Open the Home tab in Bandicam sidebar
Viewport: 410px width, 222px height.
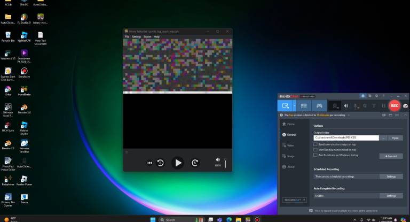coord(288,124)
